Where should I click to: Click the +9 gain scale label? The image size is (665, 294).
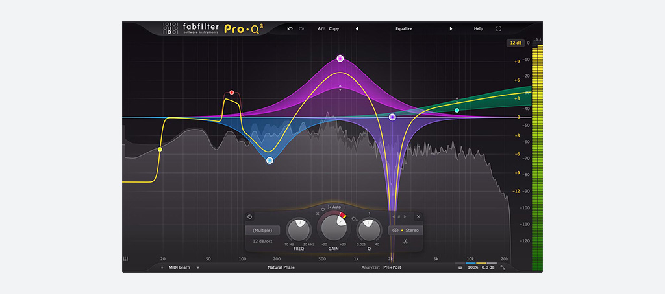click(x=517, y=62)
